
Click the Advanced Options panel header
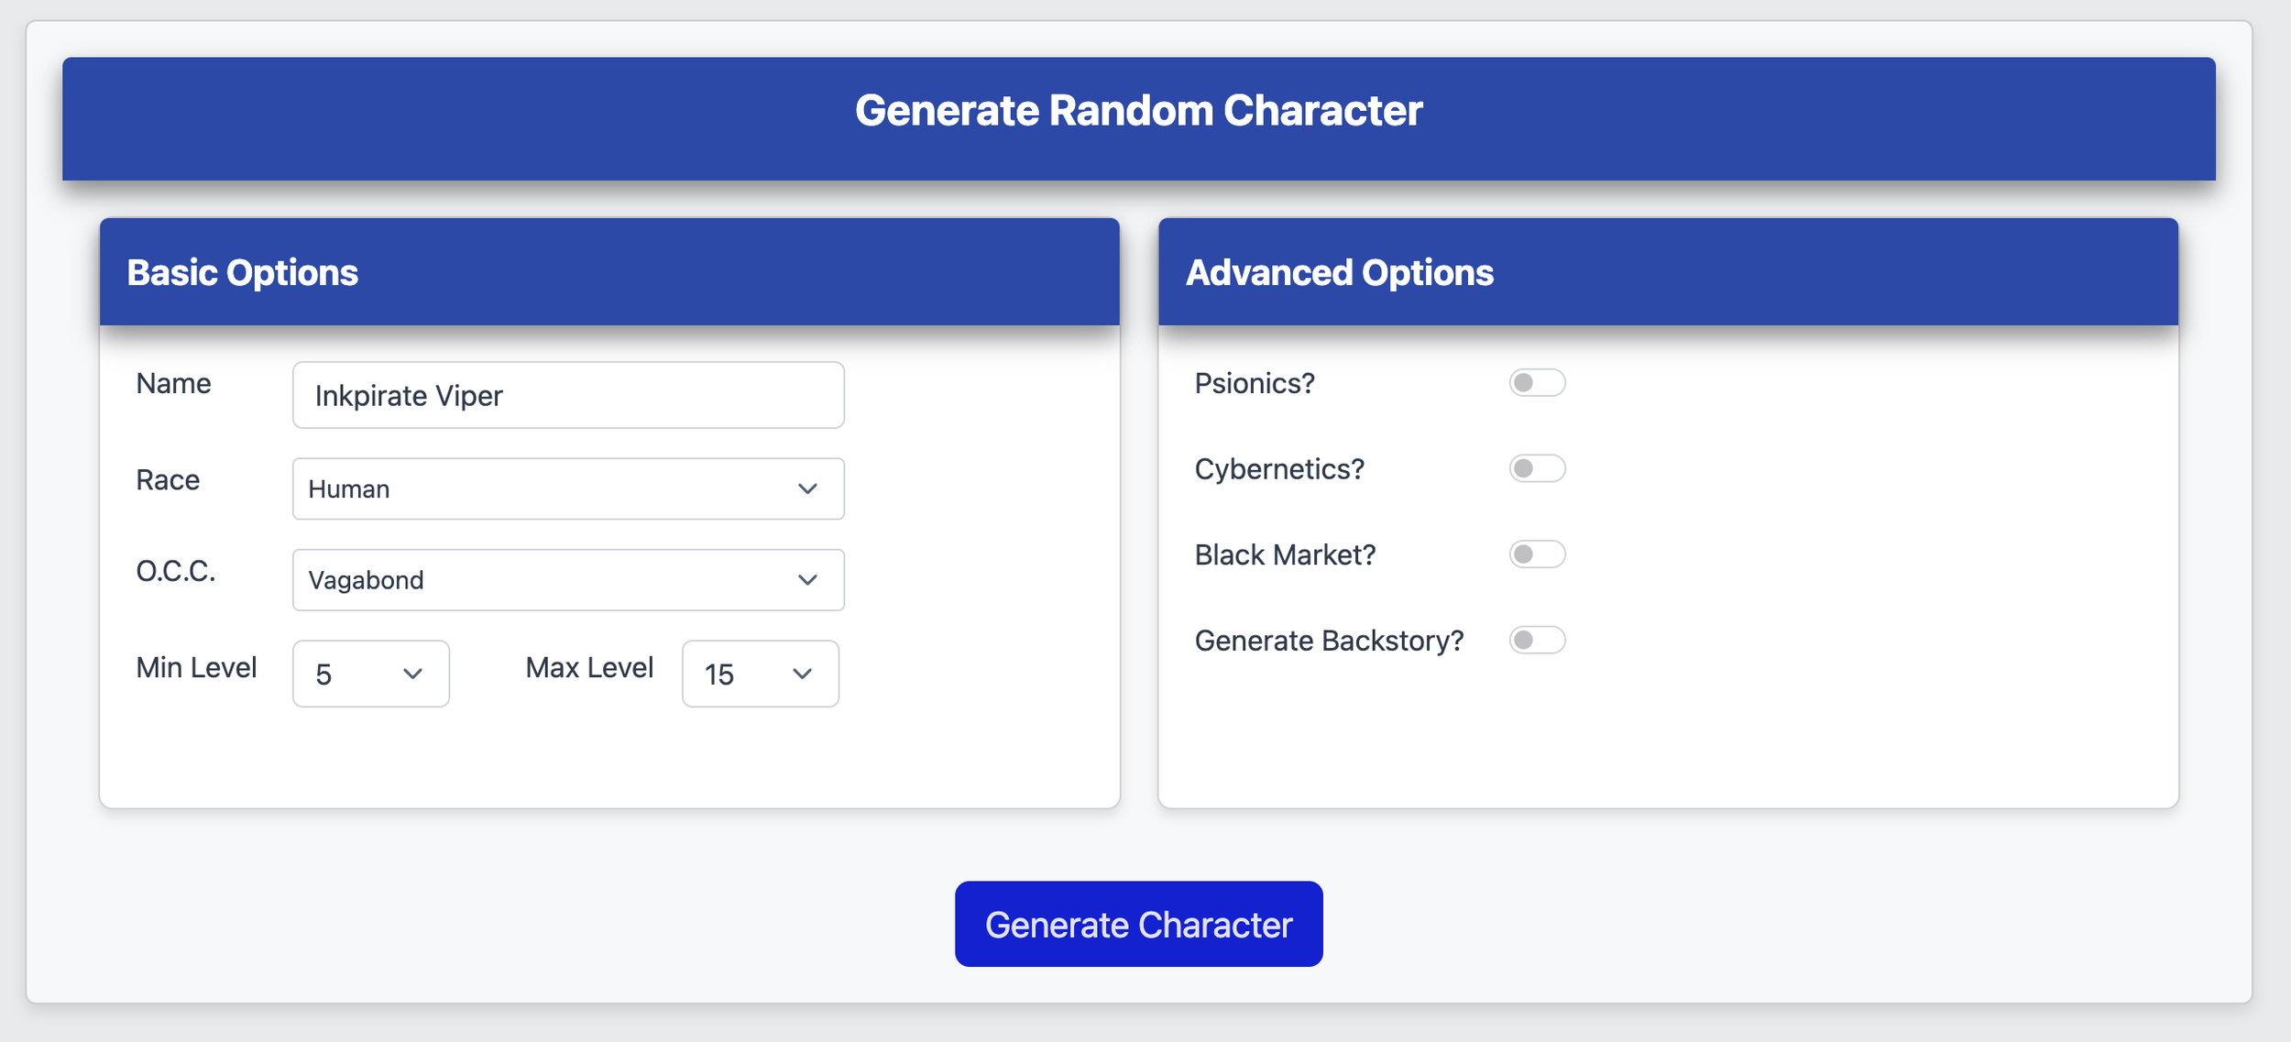[x=1668, y=271]
